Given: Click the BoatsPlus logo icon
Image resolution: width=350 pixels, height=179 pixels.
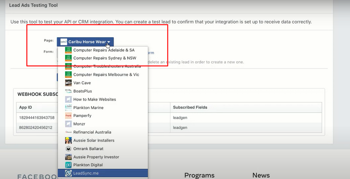Looking at the screenshot, I should 68,91.
